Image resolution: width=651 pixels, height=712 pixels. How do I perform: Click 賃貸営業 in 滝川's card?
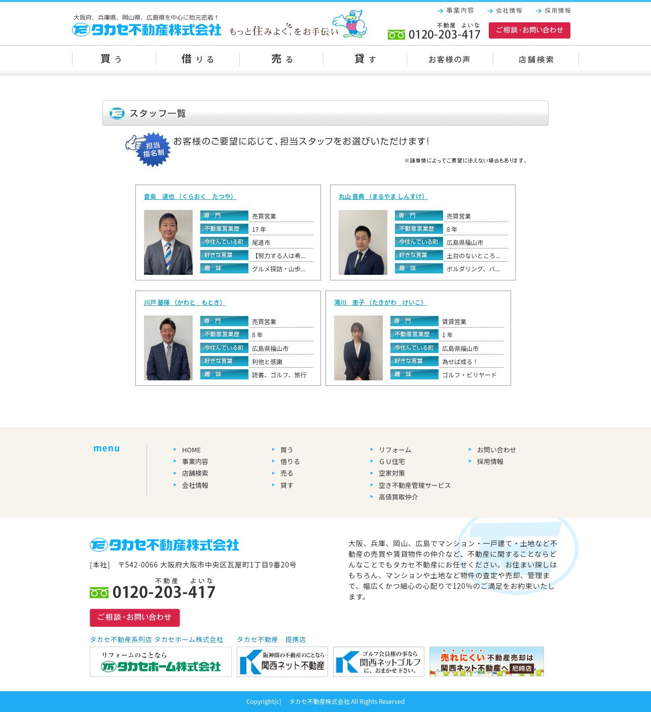coord(454,322)
